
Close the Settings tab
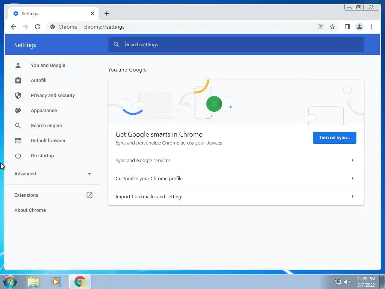point(92,14)
